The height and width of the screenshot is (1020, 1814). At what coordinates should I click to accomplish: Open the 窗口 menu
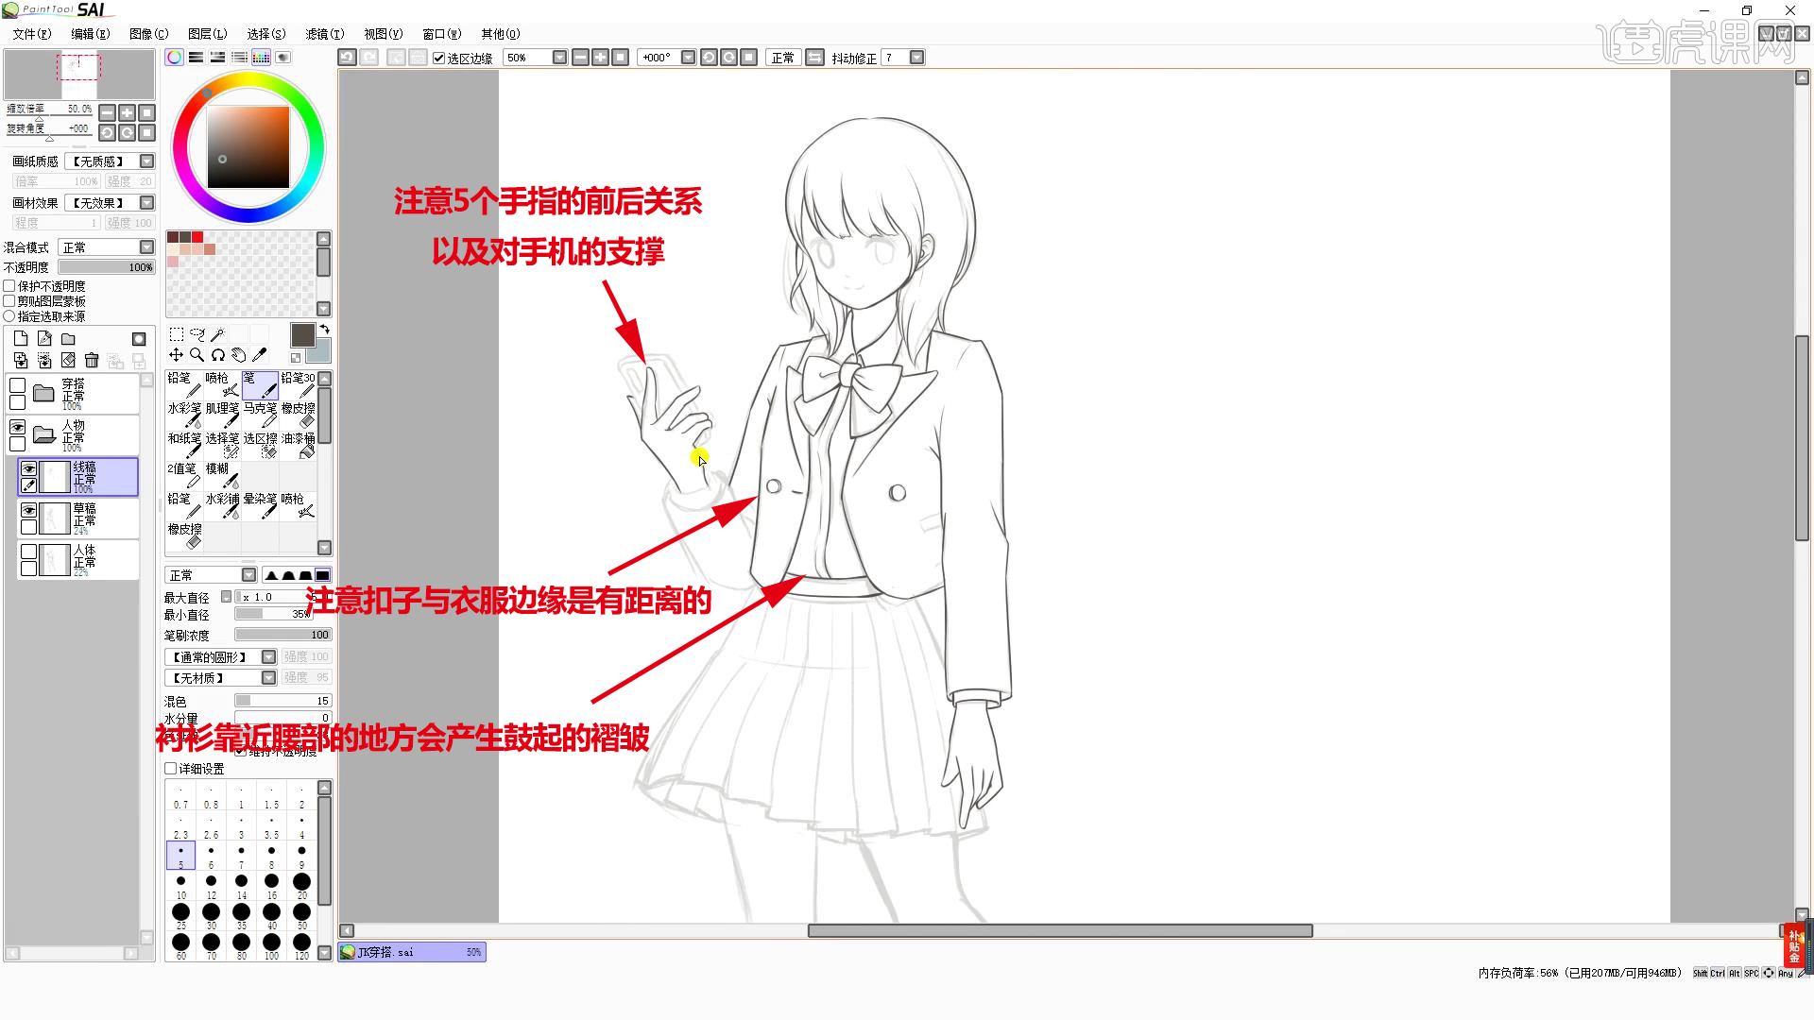(440, 34)
